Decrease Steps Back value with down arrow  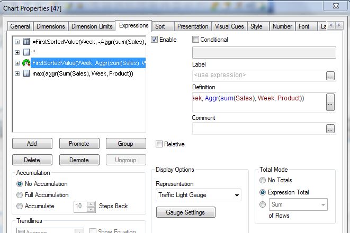click(91, 209)
